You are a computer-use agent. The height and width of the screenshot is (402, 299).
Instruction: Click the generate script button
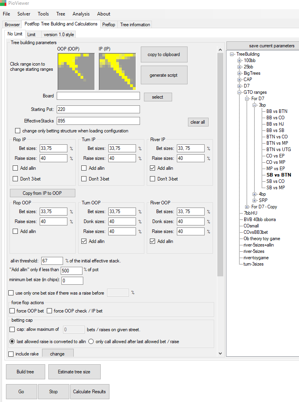tap(164, 75)
